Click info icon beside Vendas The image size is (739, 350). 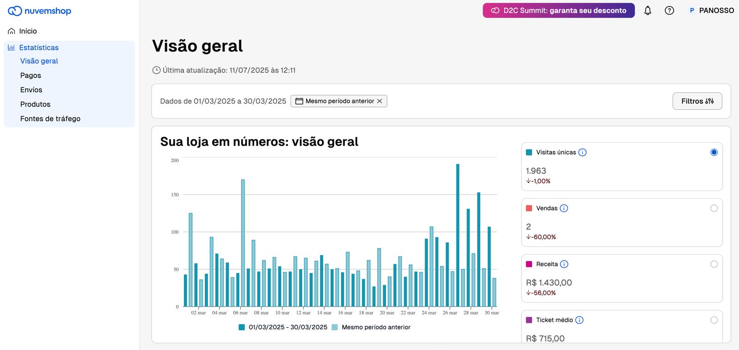coord(564,208)
